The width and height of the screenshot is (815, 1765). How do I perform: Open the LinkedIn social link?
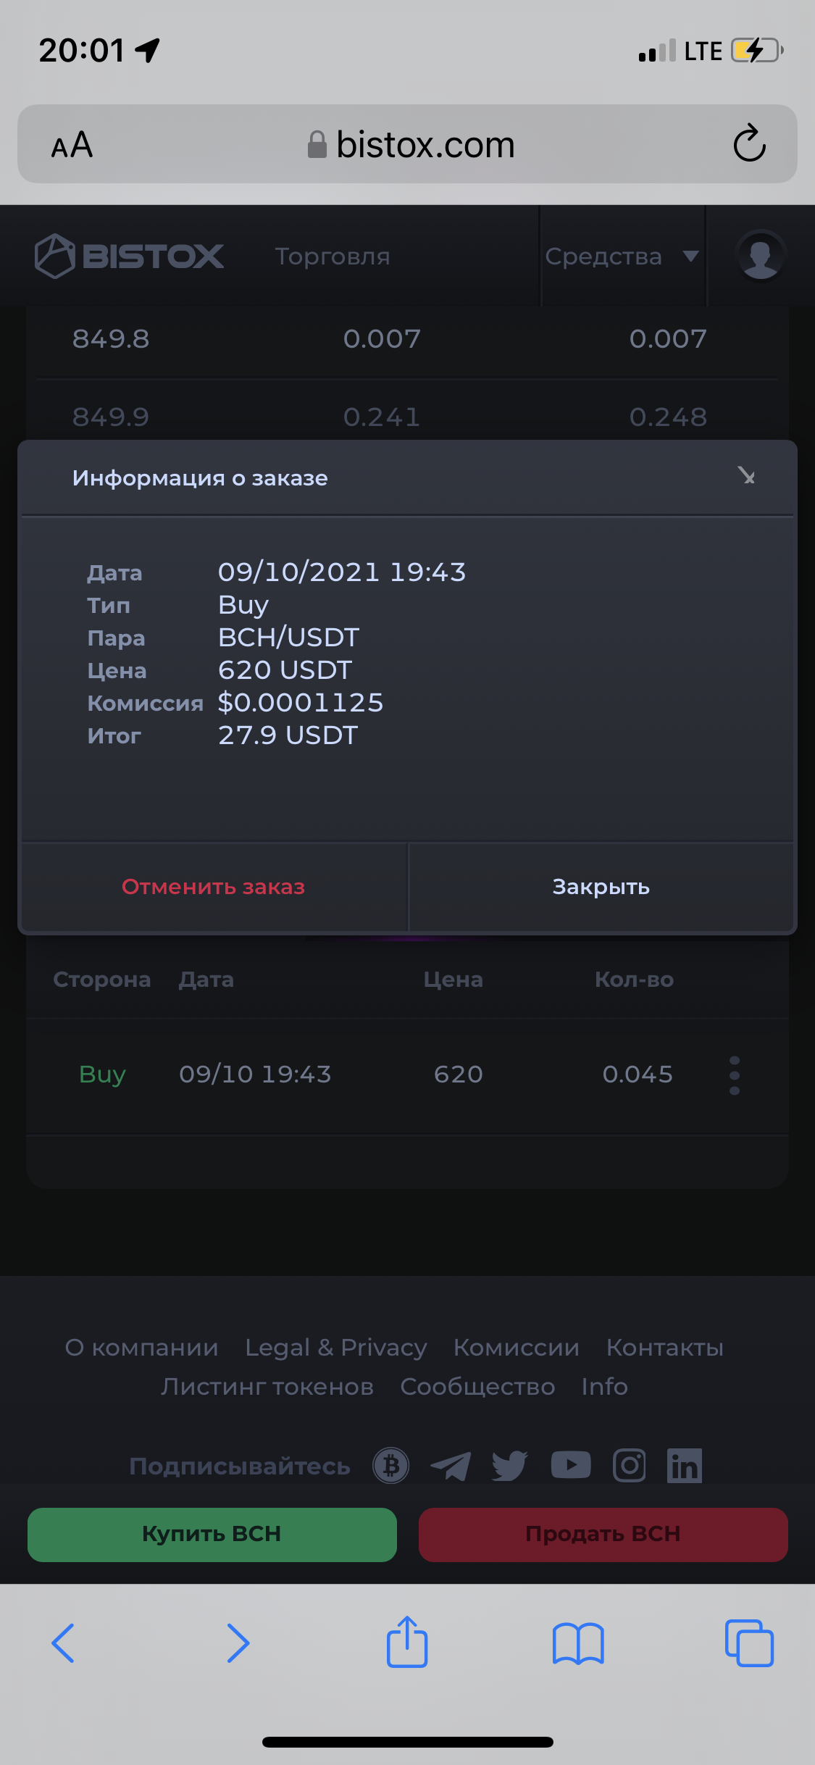[x=685, y=1466]
